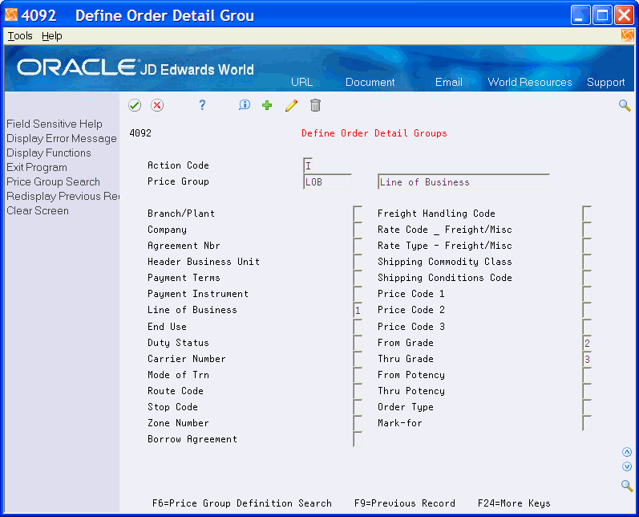Click the Shipping Commodity Class field

click(x=587, y=262)
